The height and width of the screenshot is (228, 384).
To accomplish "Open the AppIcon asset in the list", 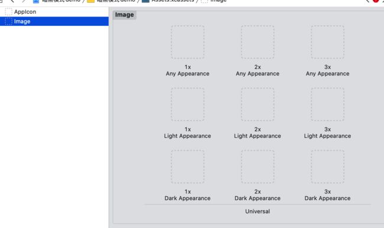I will click(54, 12).
